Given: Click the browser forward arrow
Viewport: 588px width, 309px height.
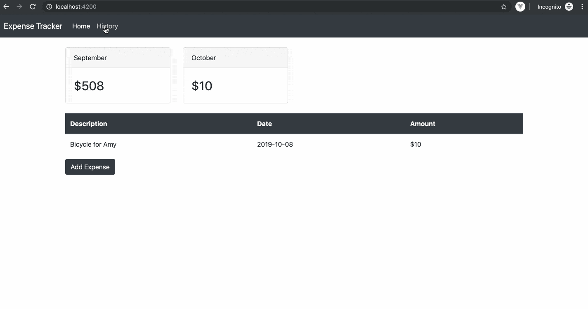Looking at the screenshot, I should pyautogui.click(x=19, y=7).
